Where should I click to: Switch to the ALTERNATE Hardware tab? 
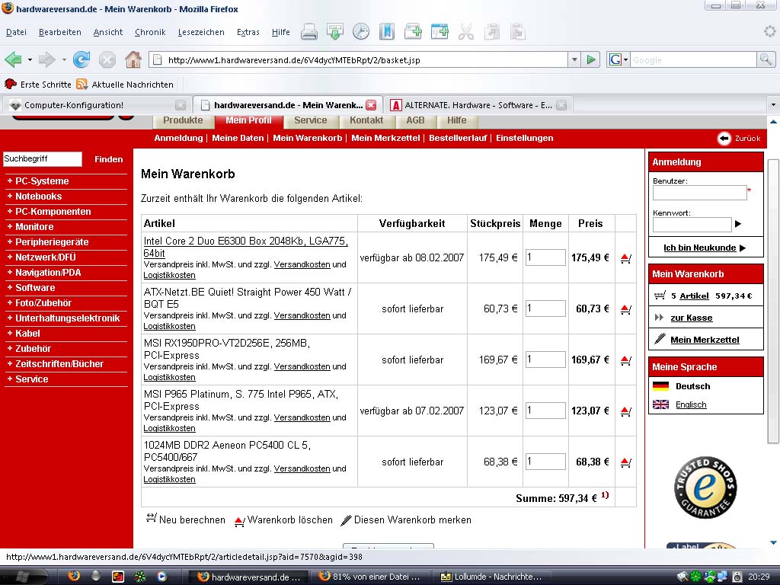478,105
